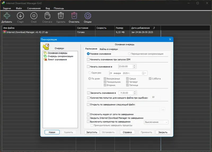Open the Вид menu

coord(48,8)
